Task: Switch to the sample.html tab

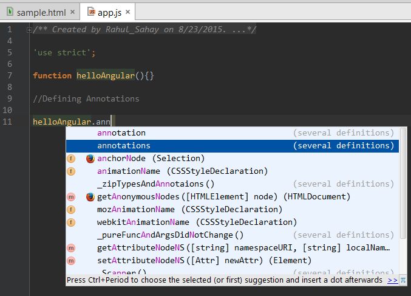Action: pyautogui.click(x=39, y=12)
